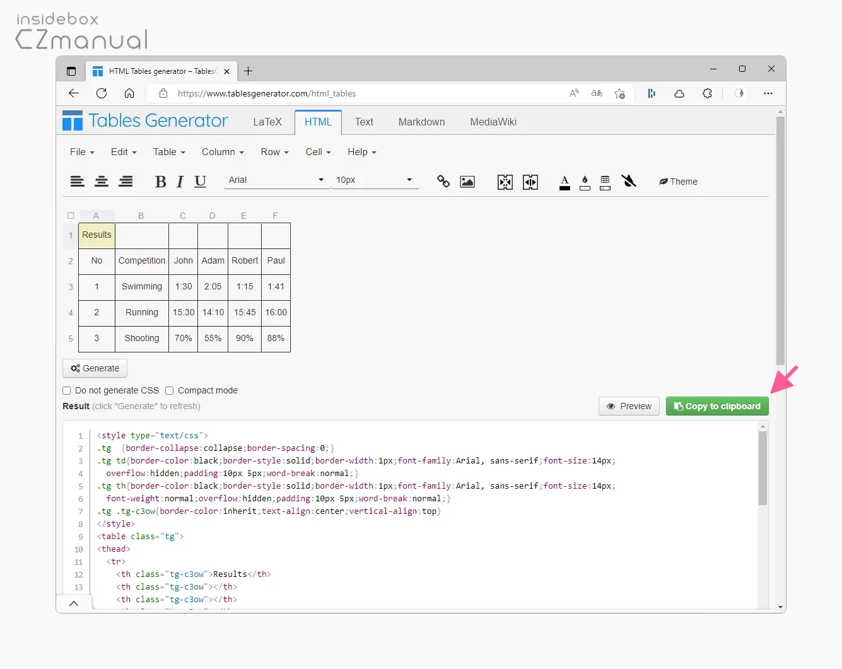Click the Preview button

click(629, 406)
